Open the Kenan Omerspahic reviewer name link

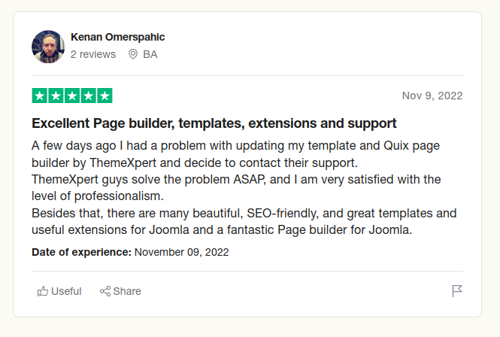117,37
